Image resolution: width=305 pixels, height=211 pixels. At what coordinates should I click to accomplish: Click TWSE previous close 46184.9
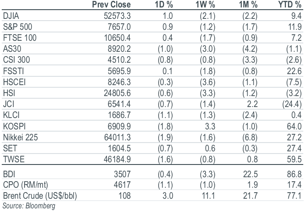tap(117, 159)
